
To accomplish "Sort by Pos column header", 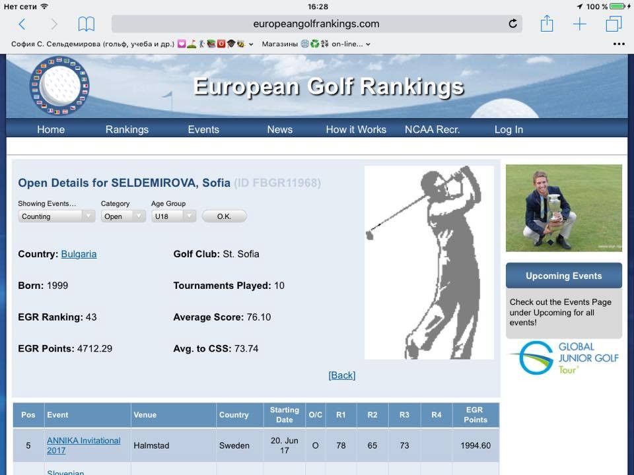I will click(28, 415).
